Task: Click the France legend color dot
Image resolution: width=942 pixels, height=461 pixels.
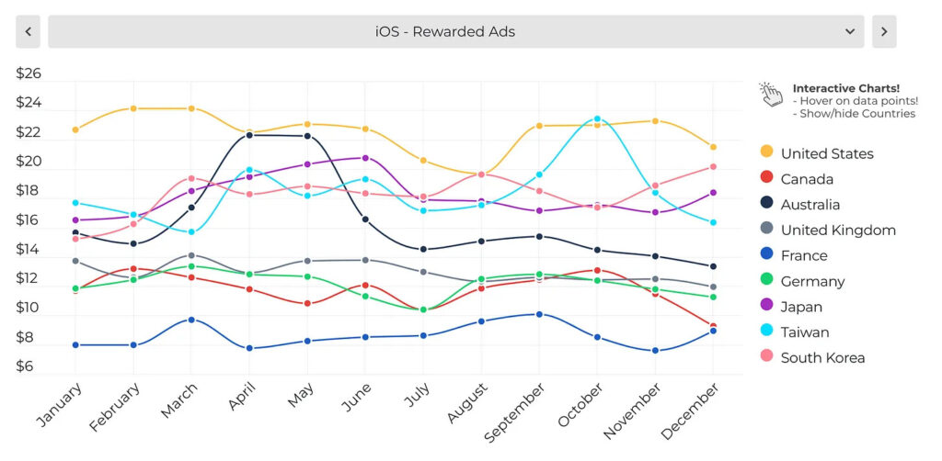Action: (x=766, y=255)
